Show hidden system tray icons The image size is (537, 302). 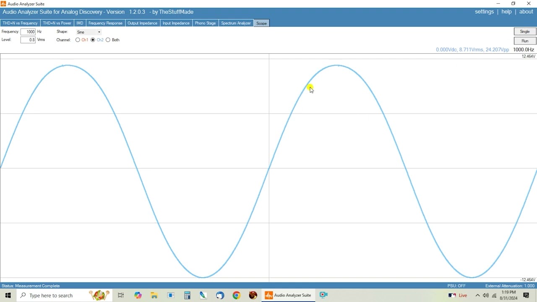(x=477, y=295)
